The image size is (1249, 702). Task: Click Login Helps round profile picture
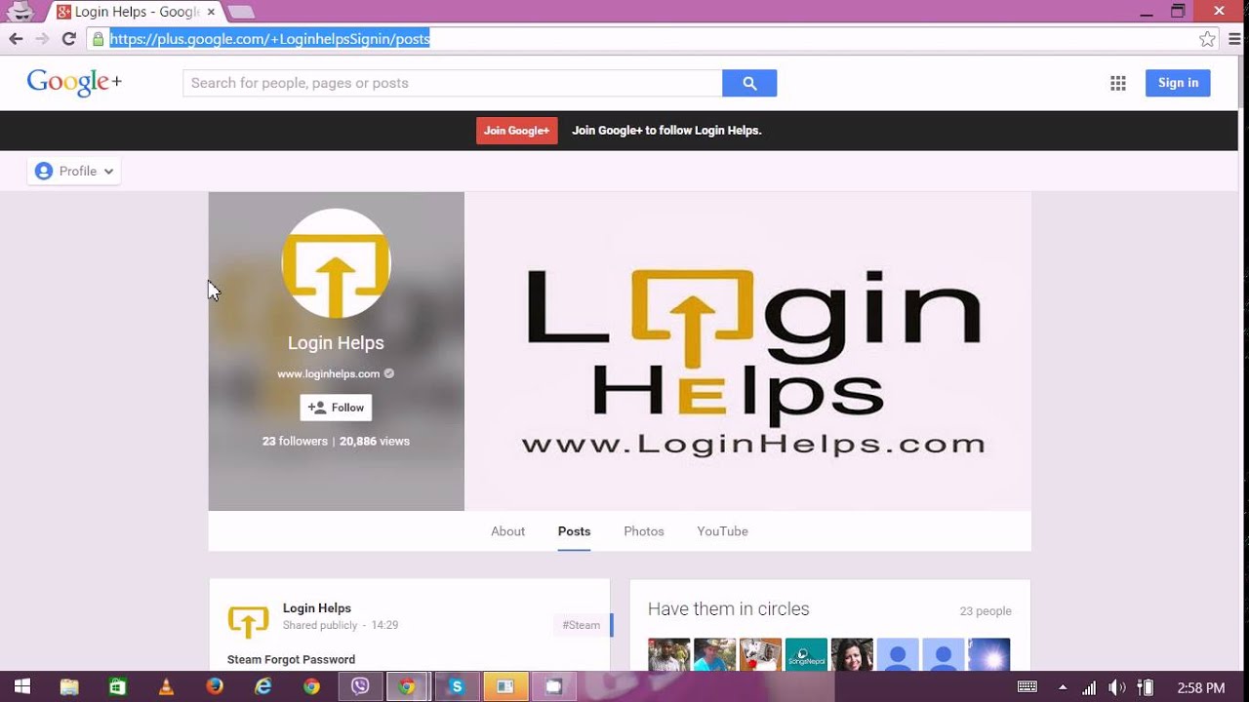click(336, 263)
